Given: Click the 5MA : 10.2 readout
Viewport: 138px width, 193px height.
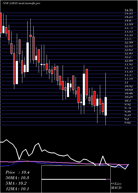Looking at the screenshot, I should 16,183.
